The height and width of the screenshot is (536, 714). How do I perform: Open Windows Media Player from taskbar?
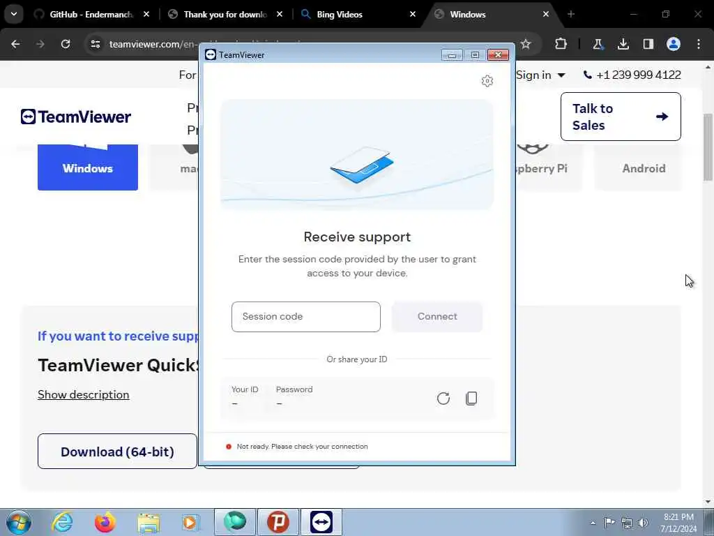[190, 522]
